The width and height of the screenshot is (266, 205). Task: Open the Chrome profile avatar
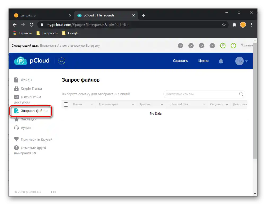click(243, 25)
